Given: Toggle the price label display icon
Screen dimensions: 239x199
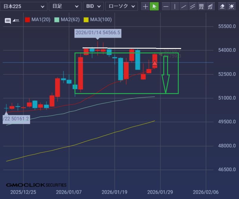Looking at the screenshot, I should [16, 20].
